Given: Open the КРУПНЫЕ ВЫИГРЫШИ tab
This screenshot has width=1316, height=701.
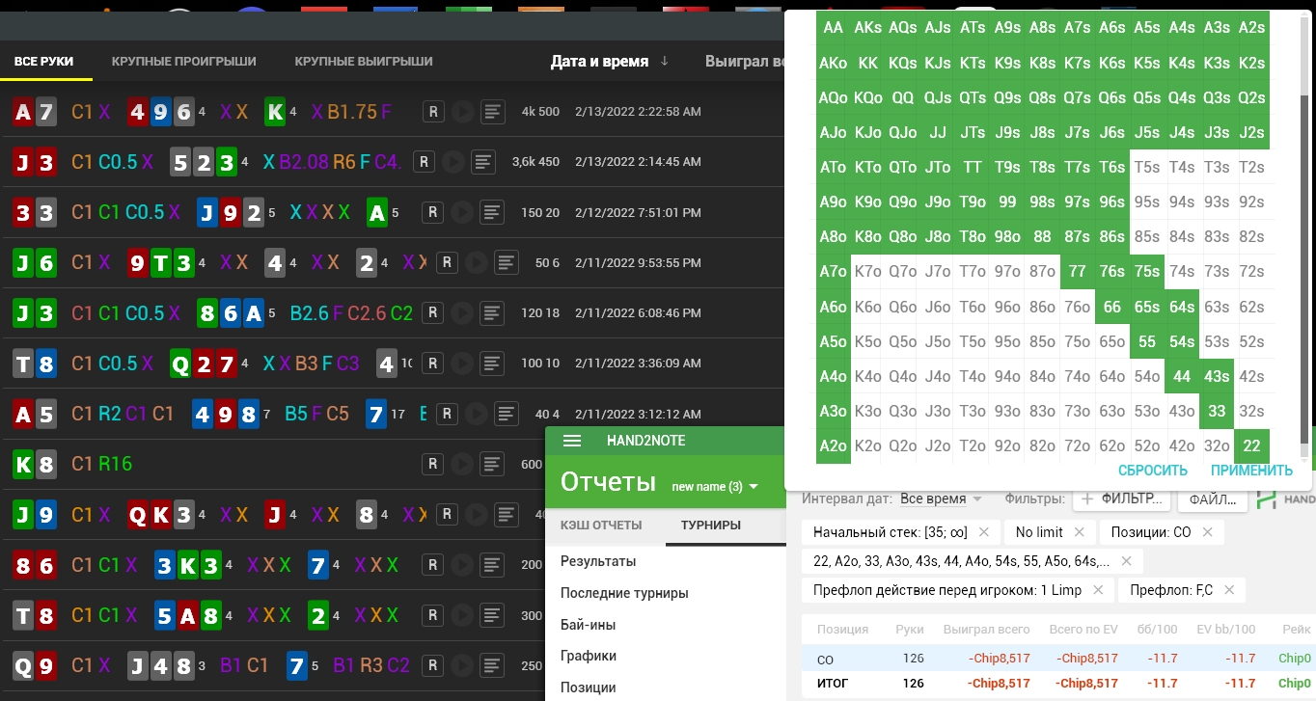Looking at the screenshot, I should 364,61.
